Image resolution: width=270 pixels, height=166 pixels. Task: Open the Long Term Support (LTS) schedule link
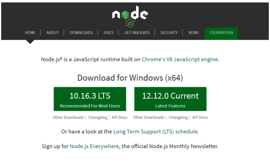pyautogui.click(x=155, y=131)
